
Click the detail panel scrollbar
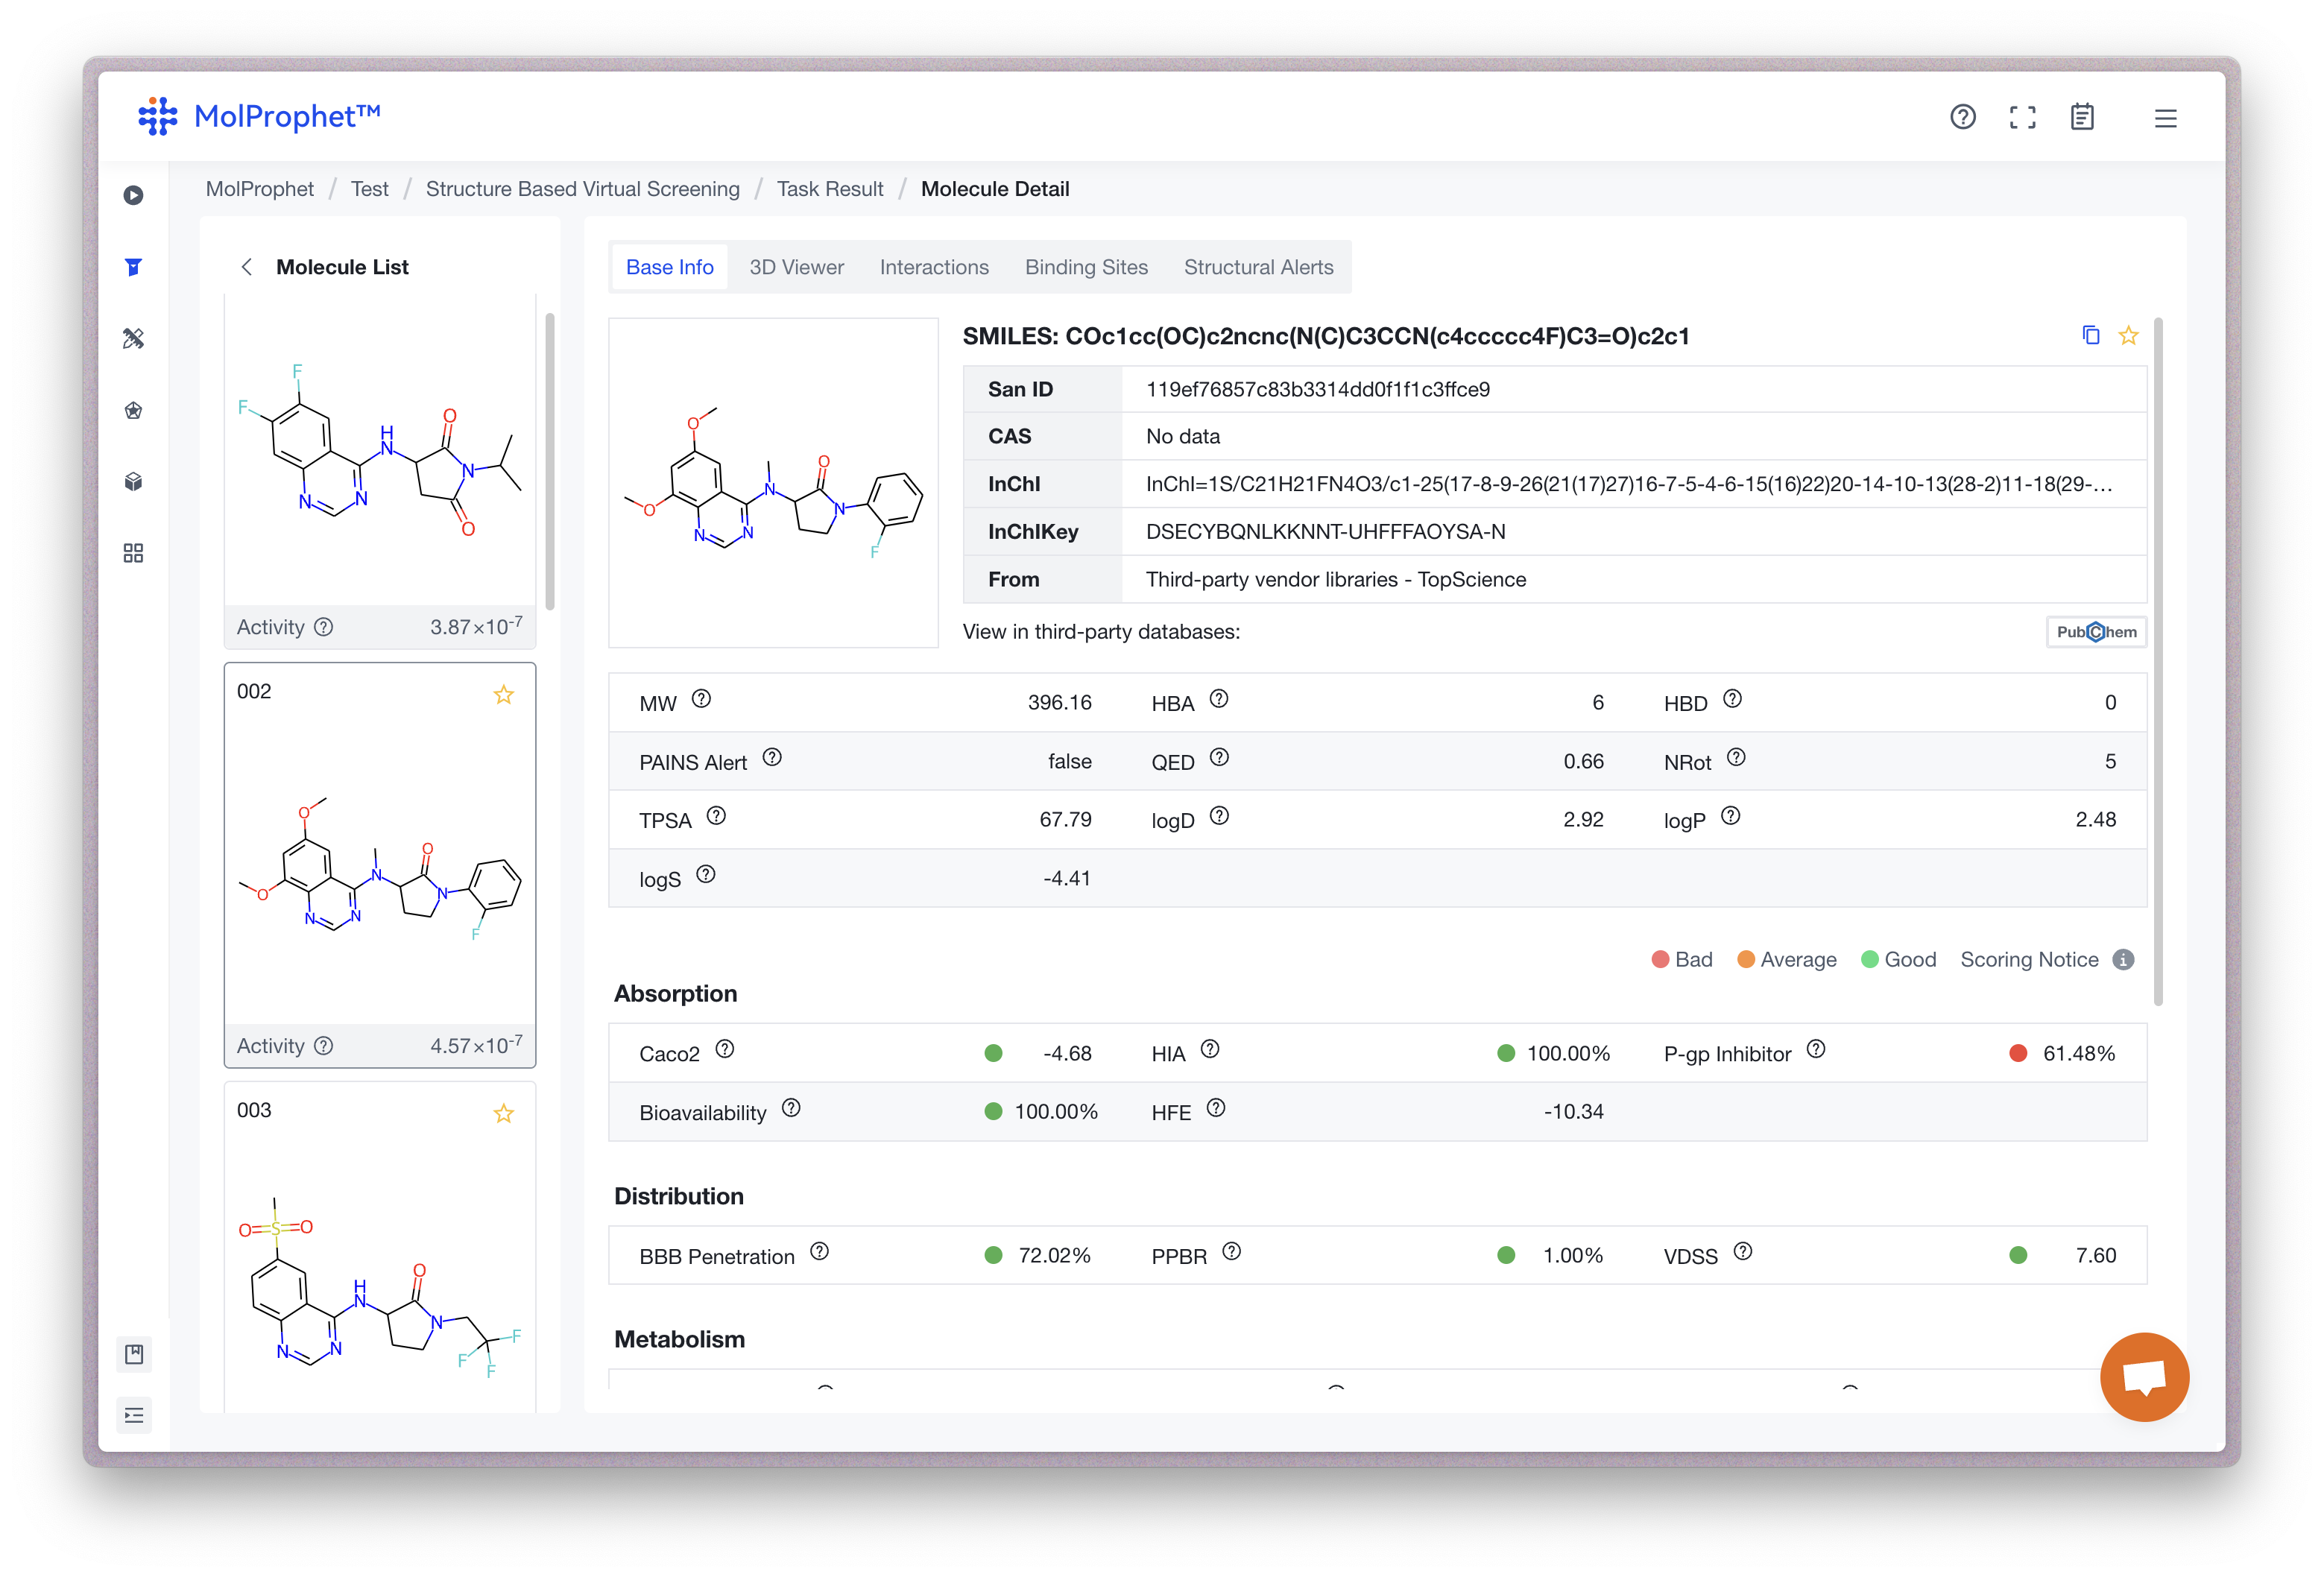tap(2158, 661)
